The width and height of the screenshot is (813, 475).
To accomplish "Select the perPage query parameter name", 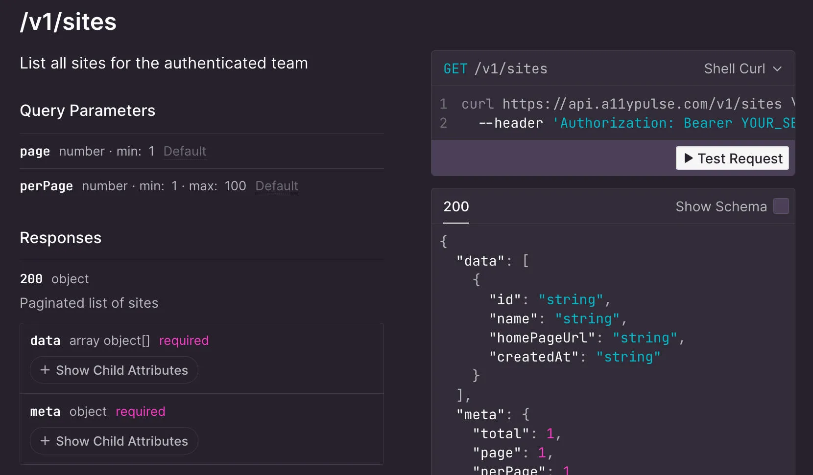I will pos(46,186).
